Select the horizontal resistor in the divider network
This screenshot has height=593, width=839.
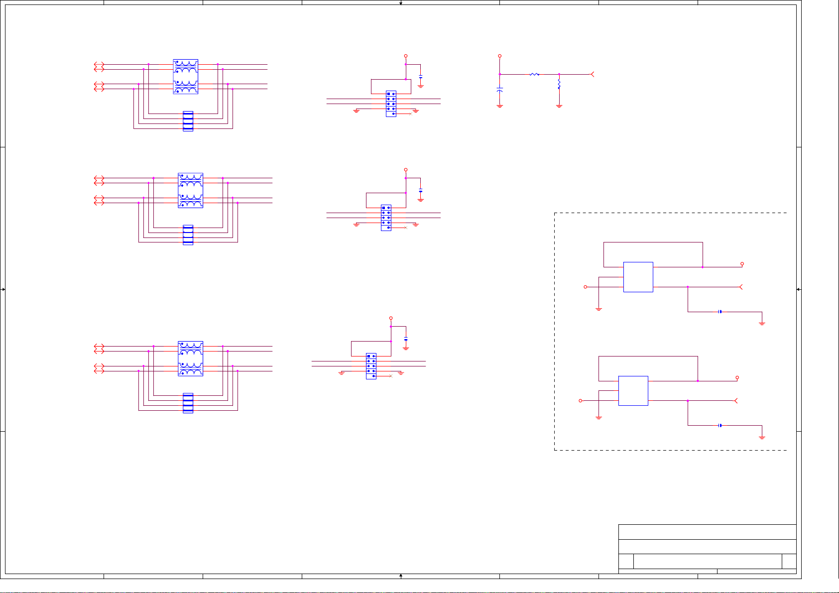click(534, 74)
